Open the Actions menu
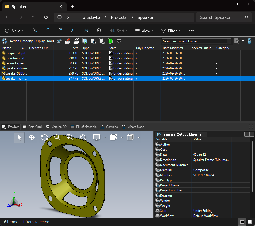Screen dimensions: 255x226 15,41
